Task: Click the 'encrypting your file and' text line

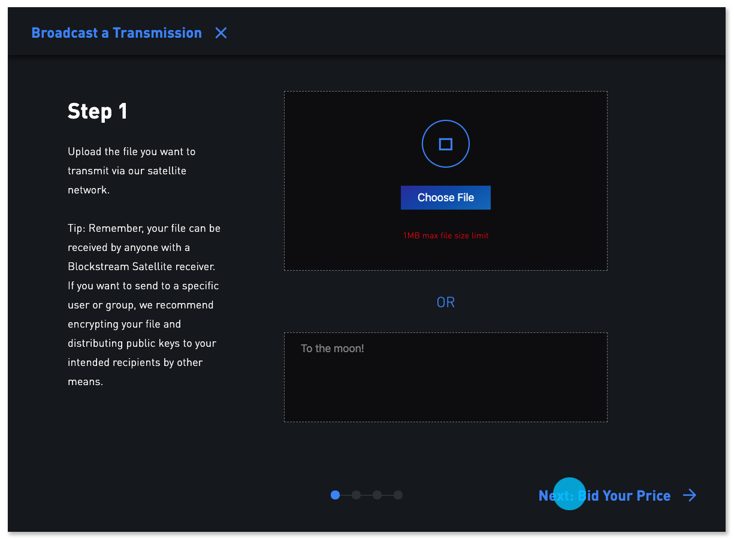Action: (124, 324)
